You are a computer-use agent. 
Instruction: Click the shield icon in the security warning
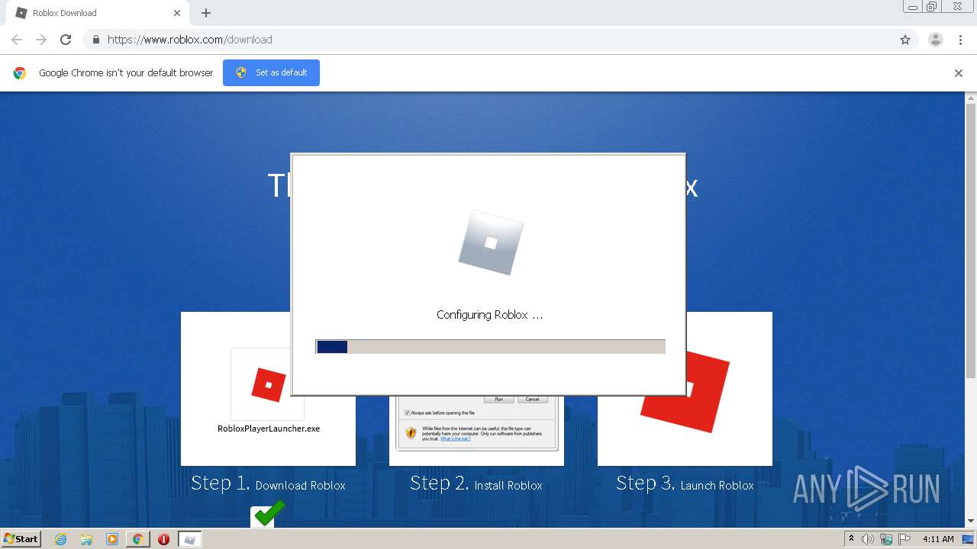tap(411, 433)
